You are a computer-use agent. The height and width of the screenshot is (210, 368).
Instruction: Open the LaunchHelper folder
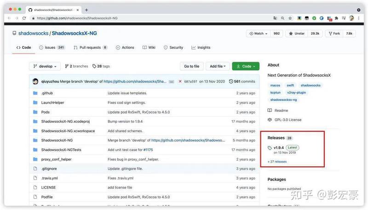click(52, 103)
